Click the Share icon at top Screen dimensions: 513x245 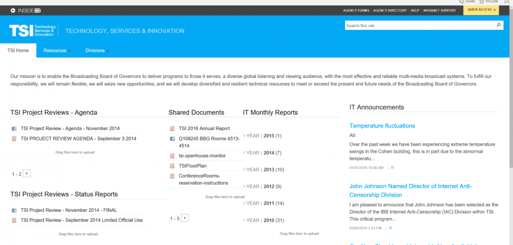coord(461,1)
